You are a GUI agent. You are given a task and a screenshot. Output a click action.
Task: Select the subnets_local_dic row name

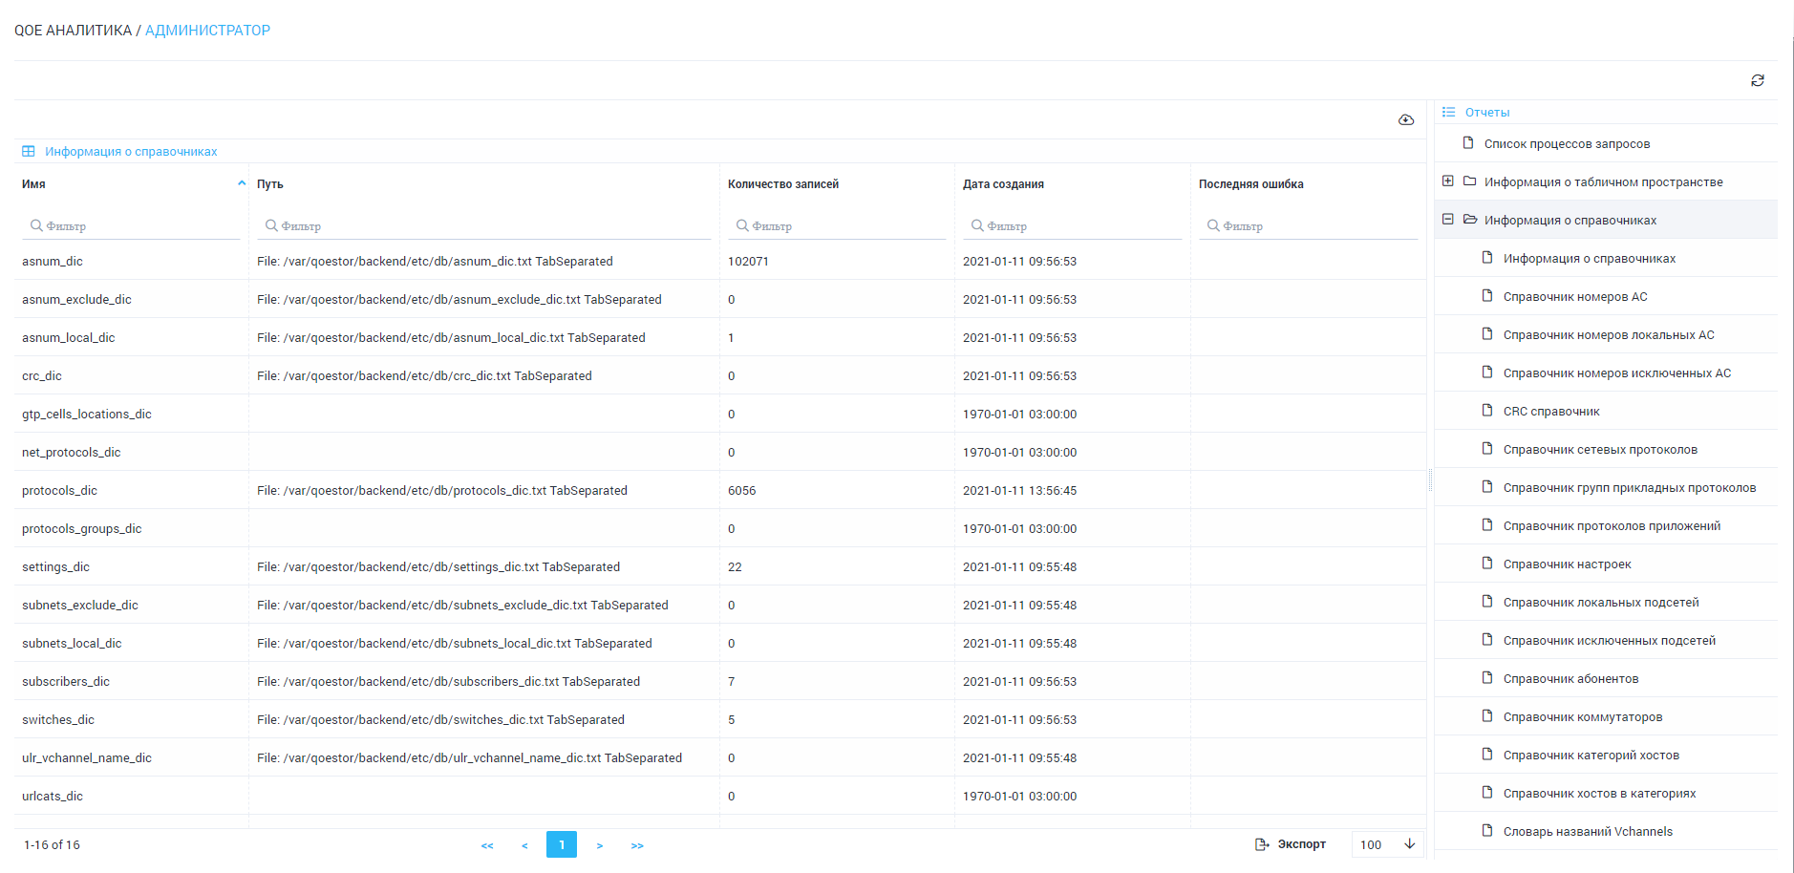[x=72, y=643]
